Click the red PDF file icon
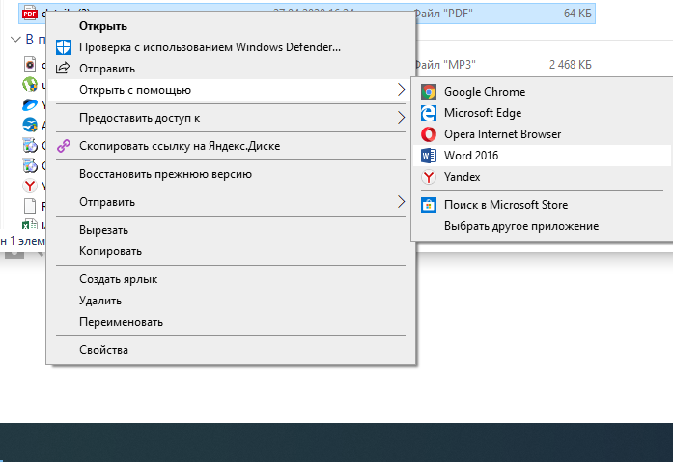 (30, 14)
